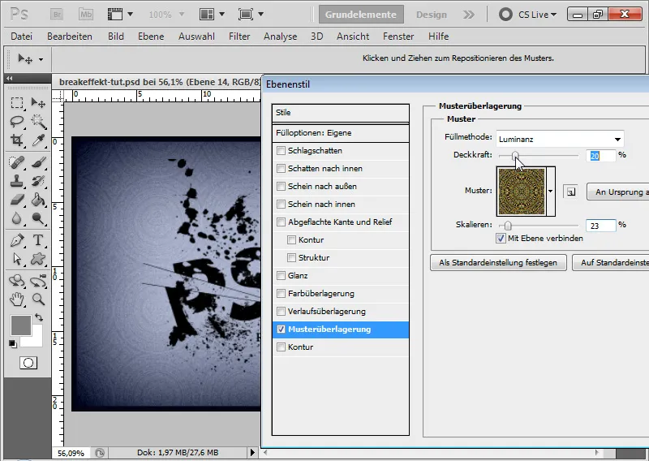The height and width of the screenshot is (461, 649).
Task: Launch Mini Bridge from the top bar
Action: 86,15
